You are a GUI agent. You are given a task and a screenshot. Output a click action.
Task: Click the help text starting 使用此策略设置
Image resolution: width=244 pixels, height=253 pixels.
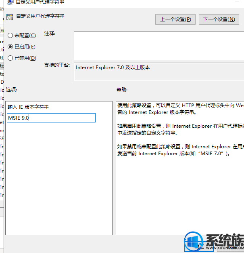180,109
